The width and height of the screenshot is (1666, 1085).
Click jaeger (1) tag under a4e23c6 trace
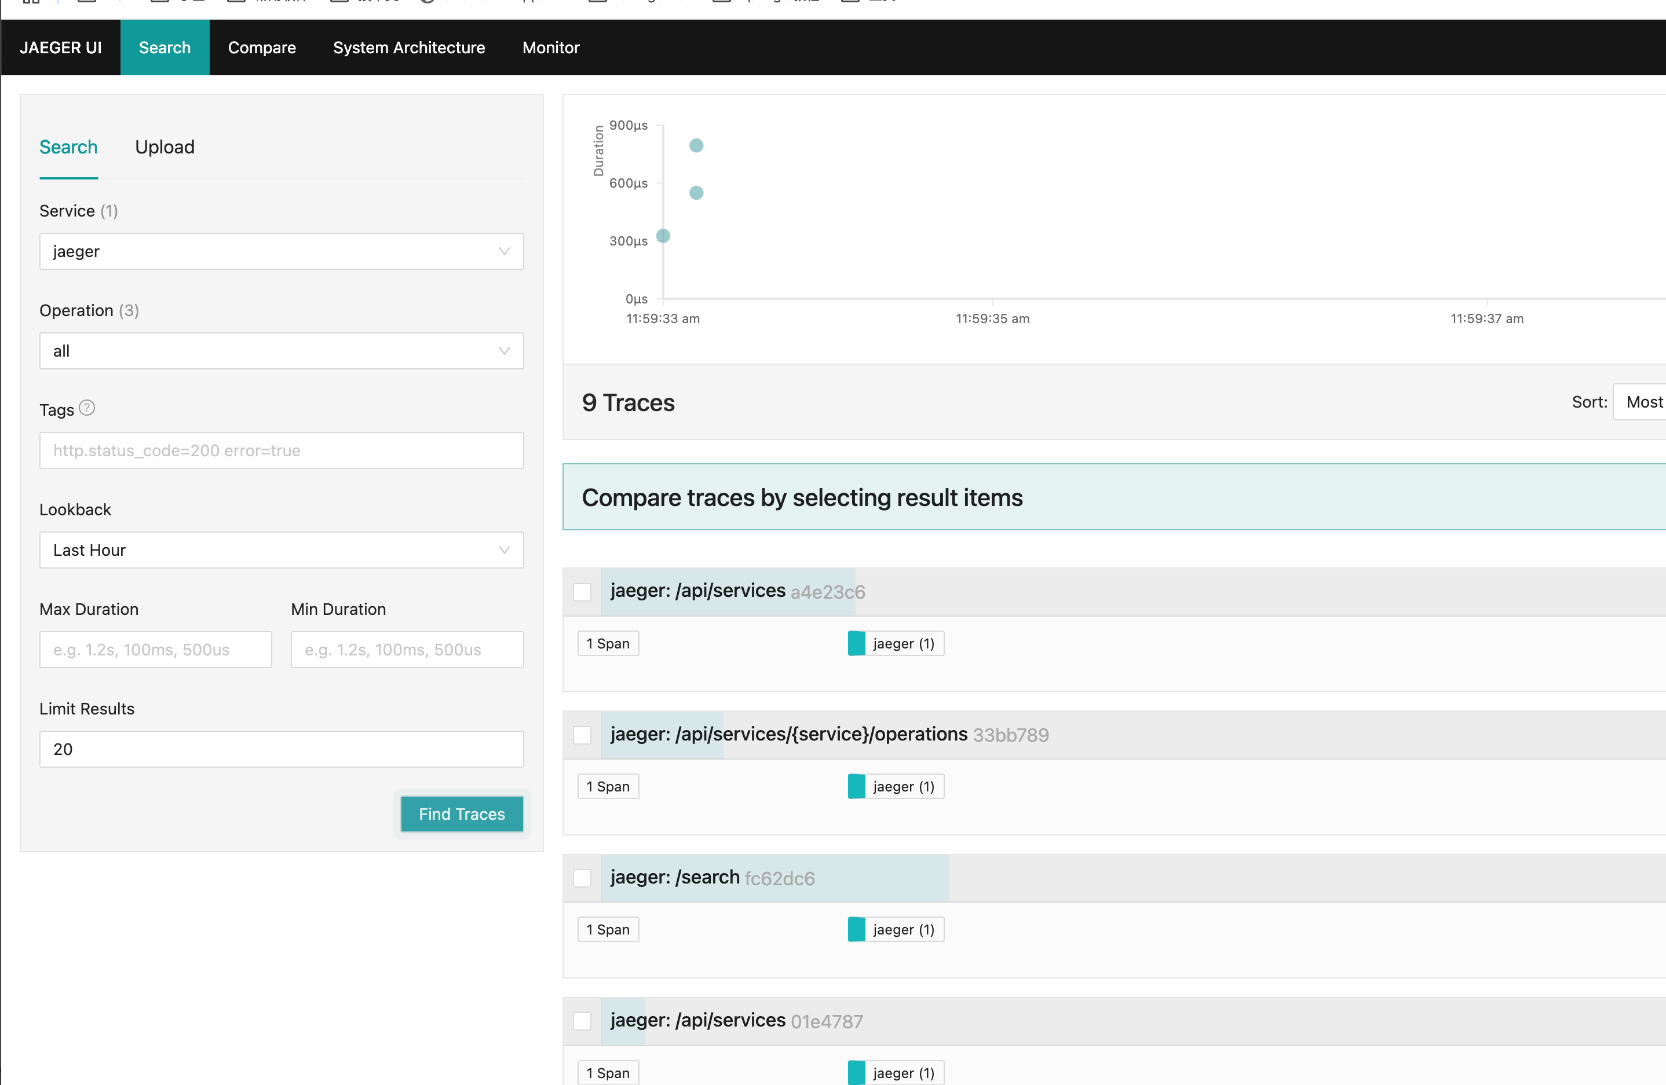click(903, 644)
